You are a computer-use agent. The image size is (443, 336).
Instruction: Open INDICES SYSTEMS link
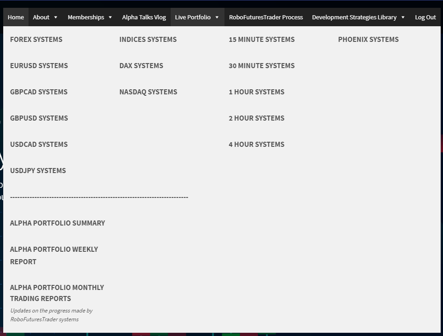pos(148,39)
